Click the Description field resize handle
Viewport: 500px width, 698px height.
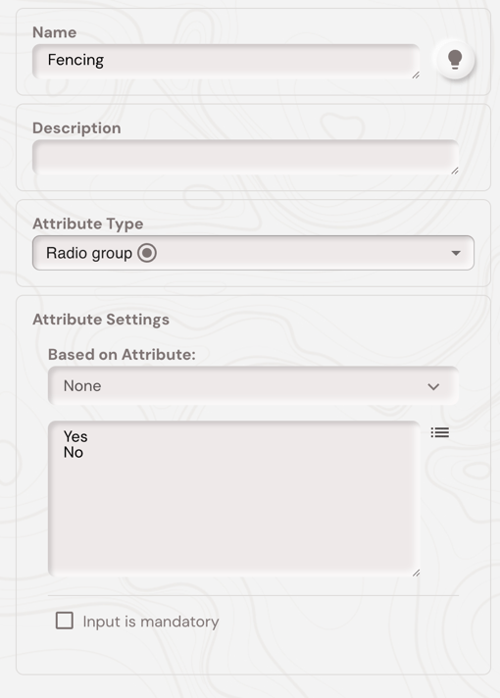point(455,171)
